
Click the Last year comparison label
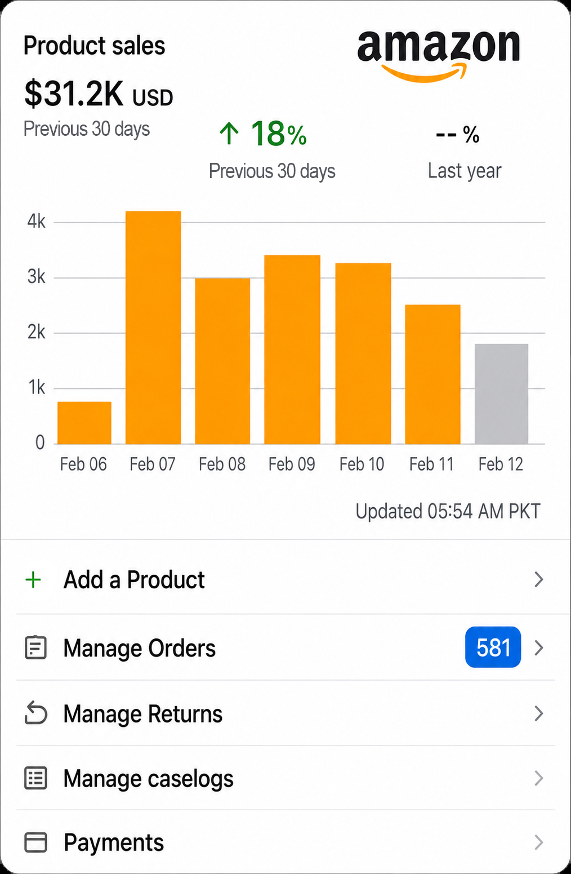465,171
